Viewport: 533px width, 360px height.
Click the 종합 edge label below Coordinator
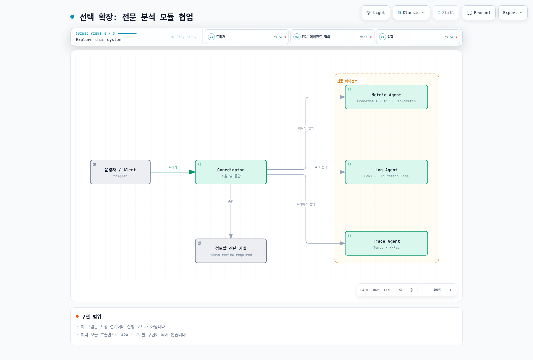[x=231, y=202]
